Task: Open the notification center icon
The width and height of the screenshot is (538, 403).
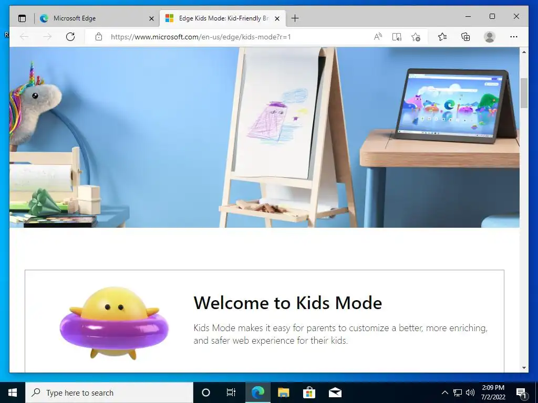Action: [x=521, y=393]
